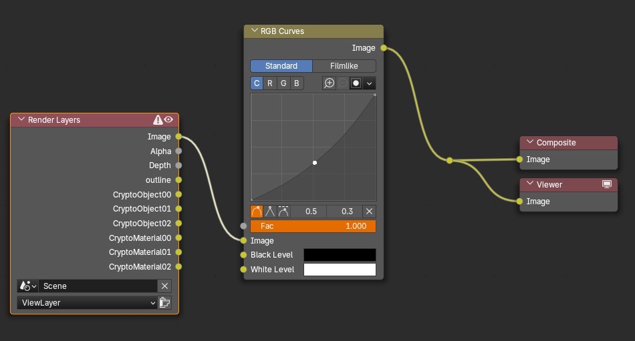This screenshot has width=635, height=341.
Task: Click the CryptoObject02 output socket
Action: click(178, 224)
